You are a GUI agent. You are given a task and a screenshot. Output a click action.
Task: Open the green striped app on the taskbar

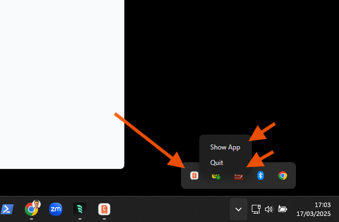click(80, 209)
